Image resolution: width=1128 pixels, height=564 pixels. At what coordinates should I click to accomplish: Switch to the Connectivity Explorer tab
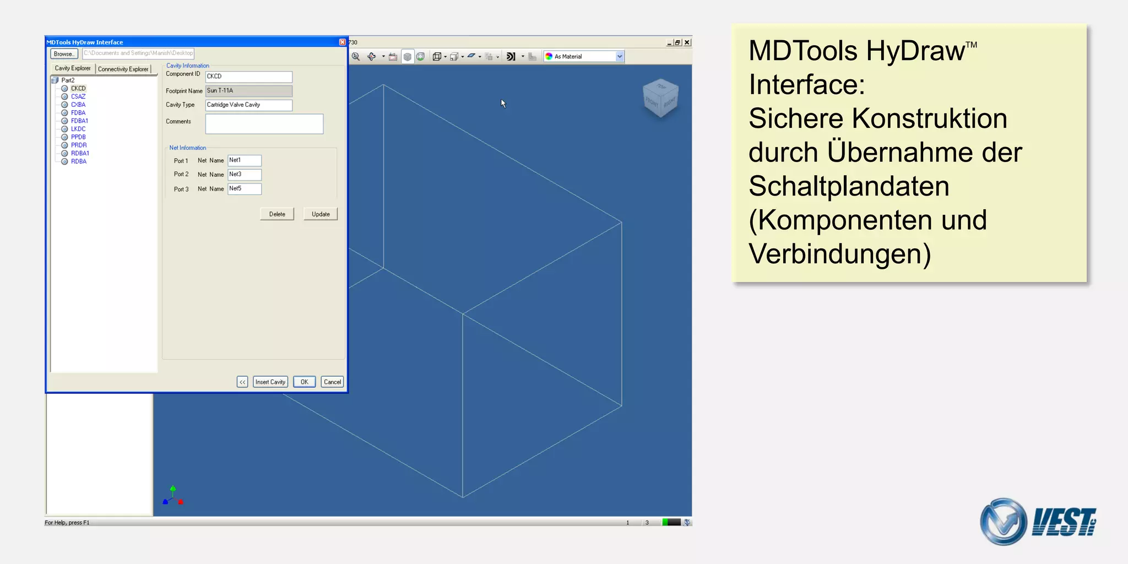[123, 69]
